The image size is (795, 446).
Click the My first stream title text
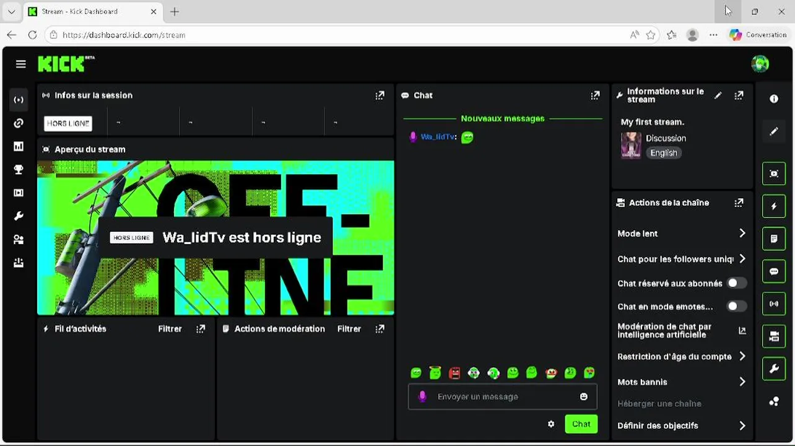pos(653,122)
